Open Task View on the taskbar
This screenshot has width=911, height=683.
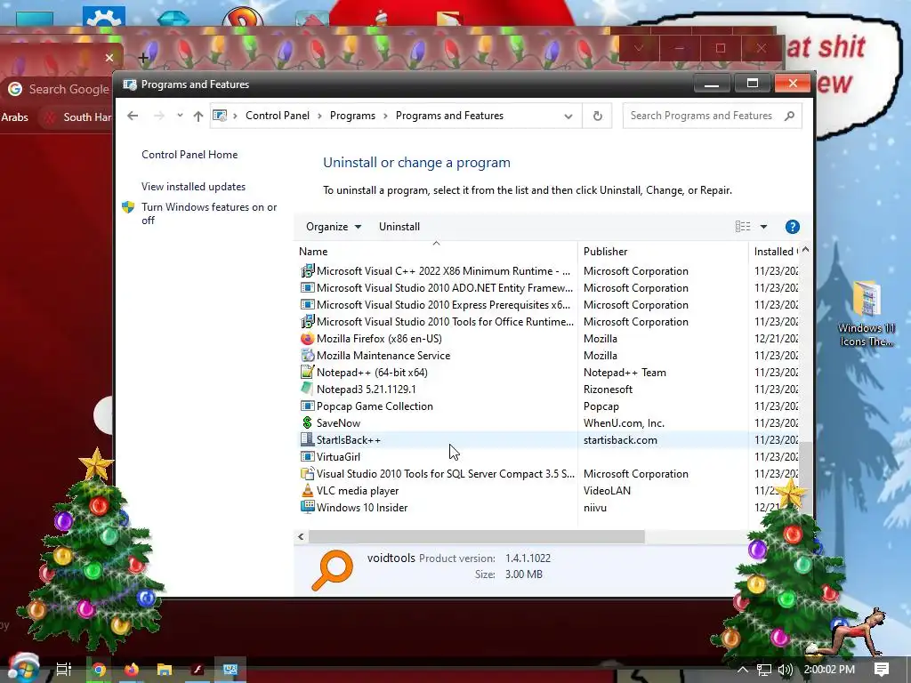pos(63,669)
